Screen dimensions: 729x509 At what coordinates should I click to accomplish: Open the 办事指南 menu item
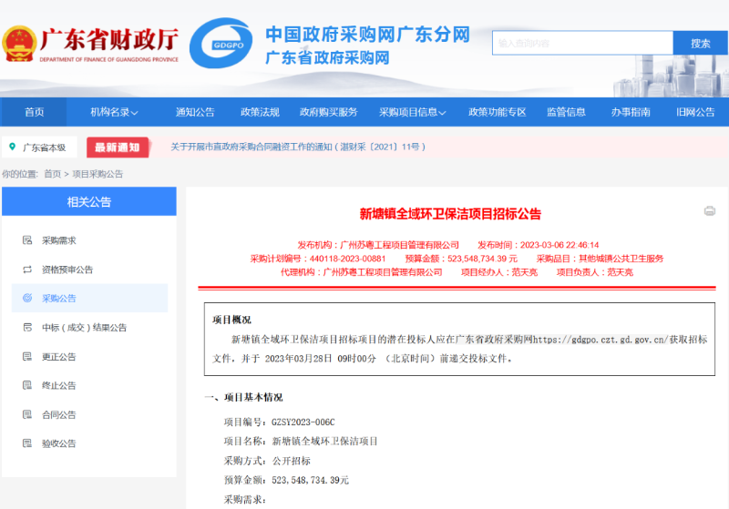coord(631,112)
